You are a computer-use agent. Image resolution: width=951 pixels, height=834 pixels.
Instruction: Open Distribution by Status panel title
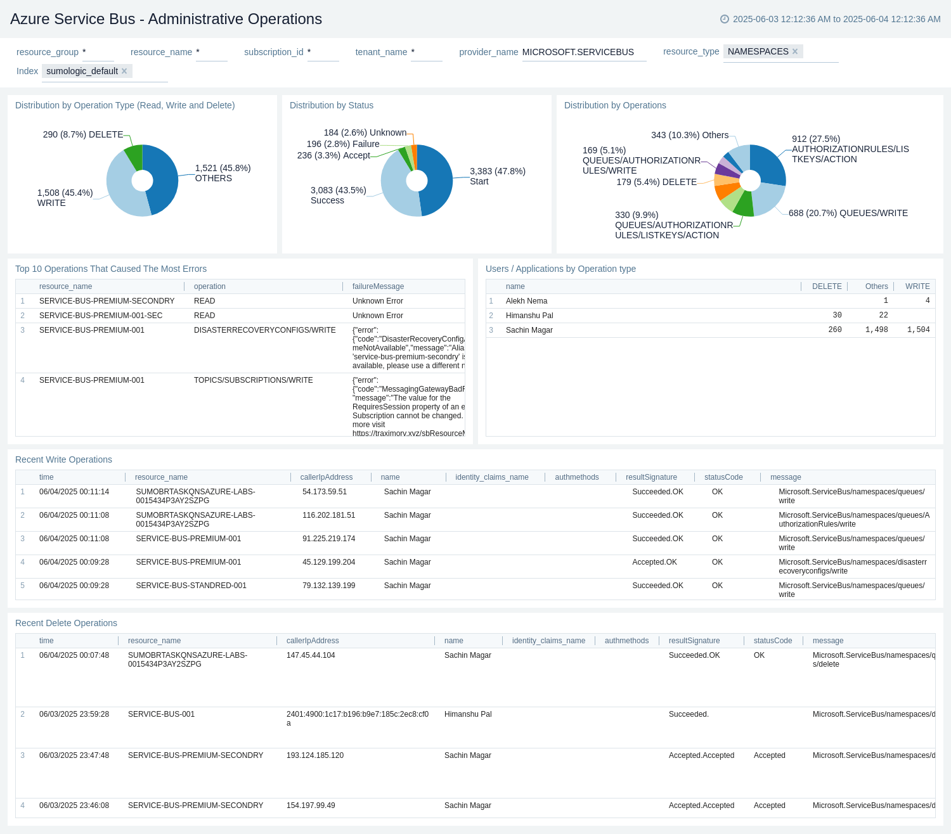click(332, 105)
